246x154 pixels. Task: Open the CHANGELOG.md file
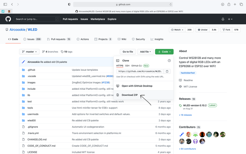[37, 139]
